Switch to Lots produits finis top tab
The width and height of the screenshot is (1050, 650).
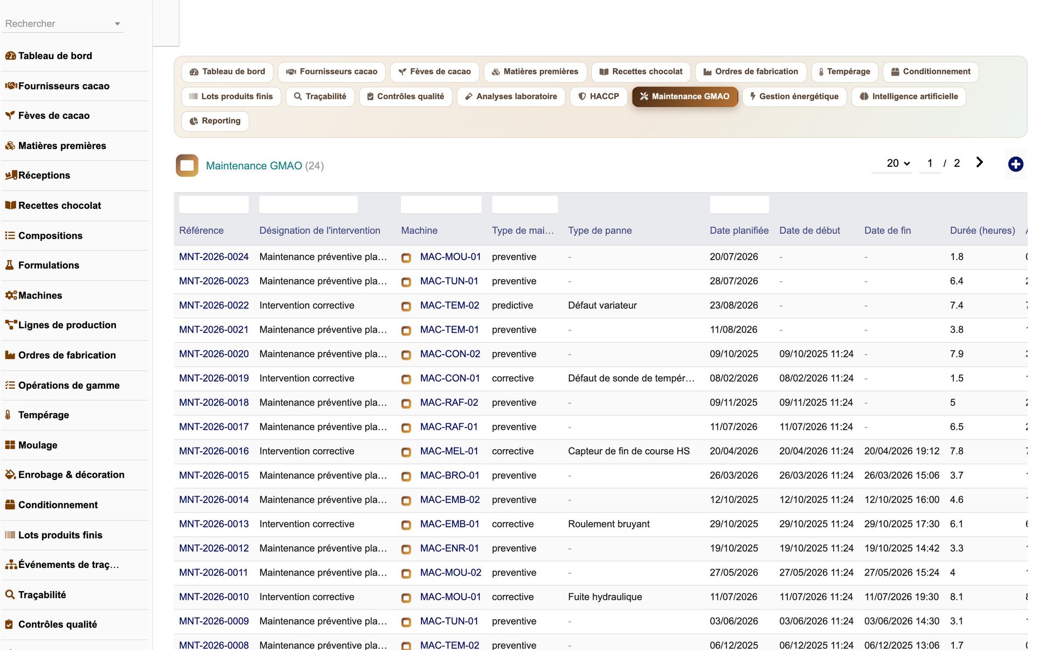coord(231,97)
